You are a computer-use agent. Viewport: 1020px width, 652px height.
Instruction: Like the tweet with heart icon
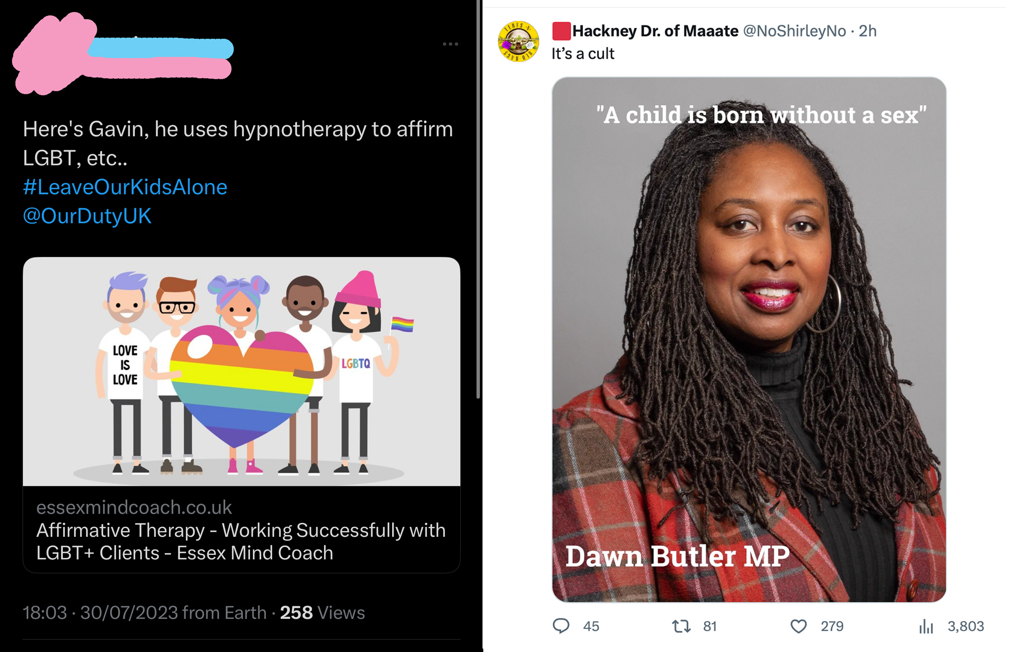coord(799,626)
